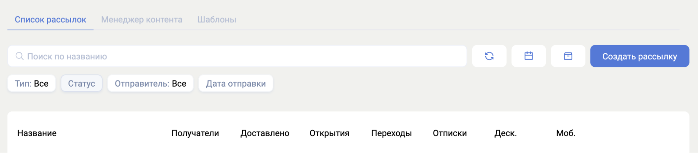Click the Деск. column header

[x=505, y=133]
